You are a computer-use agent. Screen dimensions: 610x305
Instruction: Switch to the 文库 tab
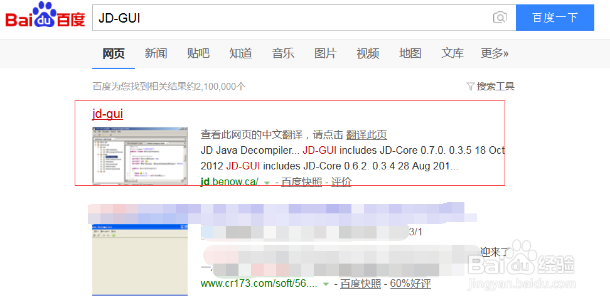click(453, 53)
